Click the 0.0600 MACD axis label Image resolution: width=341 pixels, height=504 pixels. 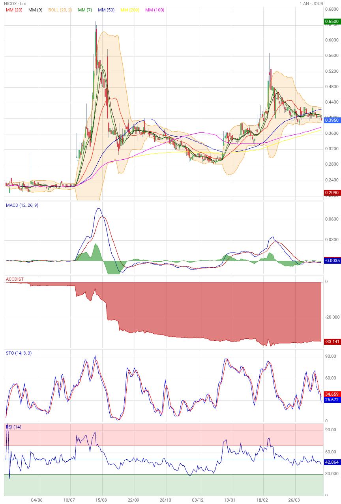click(x=332, y=219)
